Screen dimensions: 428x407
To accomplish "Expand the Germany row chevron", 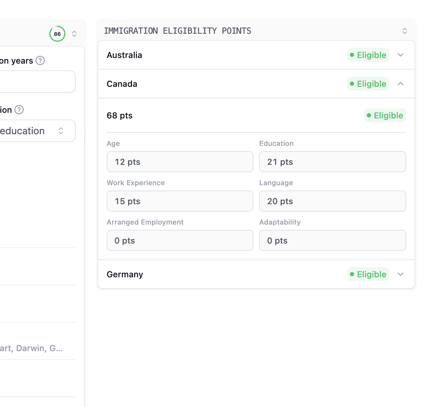I will 401,274.
